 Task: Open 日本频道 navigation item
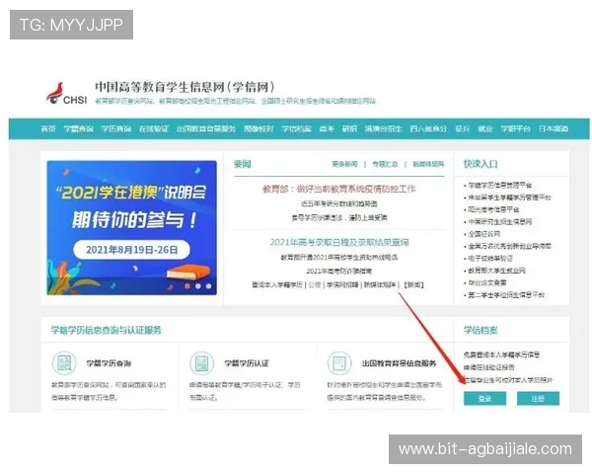point(554,129)
